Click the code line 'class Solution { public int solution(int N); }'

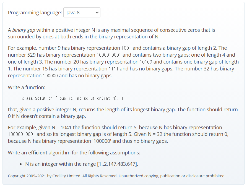click(72, 98)
